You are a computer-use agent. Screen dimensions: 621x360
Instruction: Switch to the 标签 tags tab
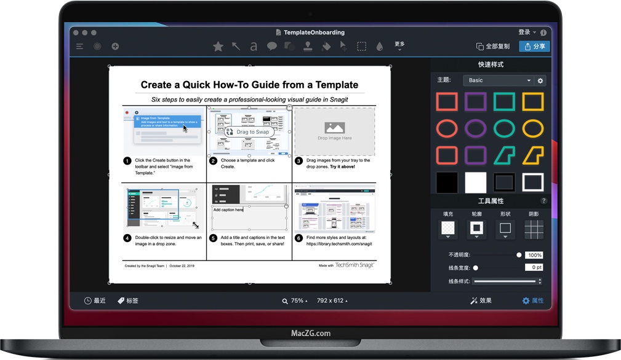pos(127,300)
